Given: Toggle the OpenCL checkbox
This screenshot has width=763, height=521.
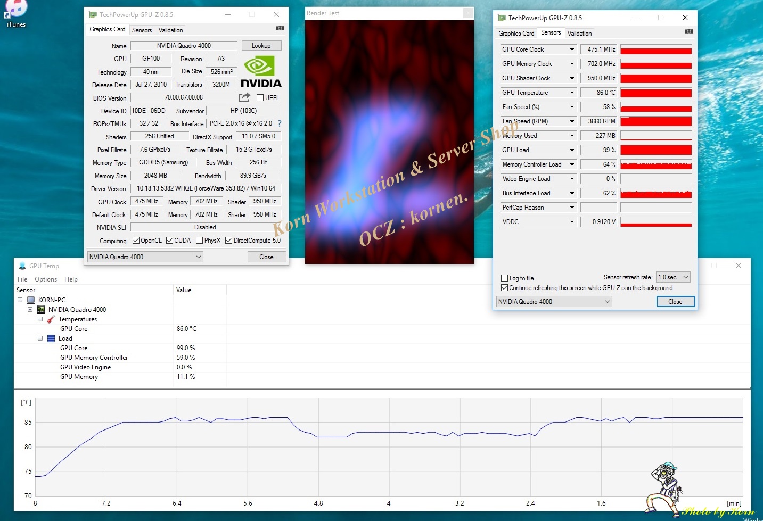Looking at the screenshot, I should click(136, 241).
